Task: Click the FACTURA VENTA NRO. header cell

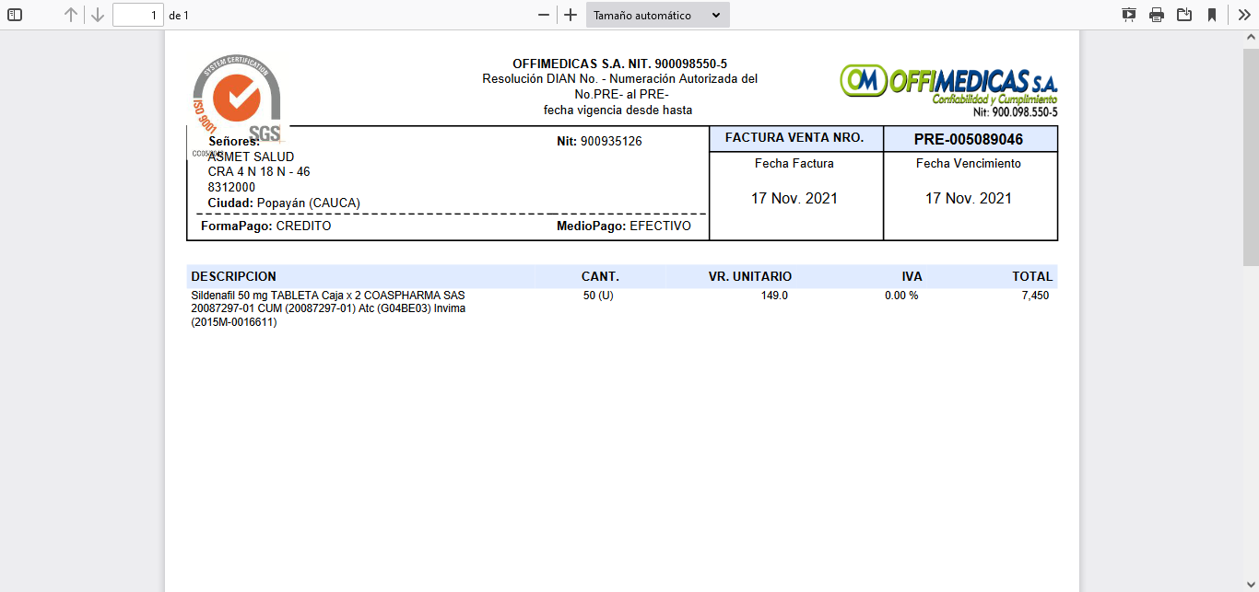Action: click(794, 138)
